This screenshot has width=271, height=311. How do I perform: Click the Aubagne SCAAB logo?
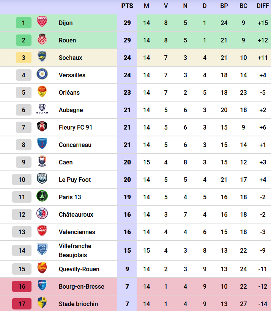click(x=42, y=109)
